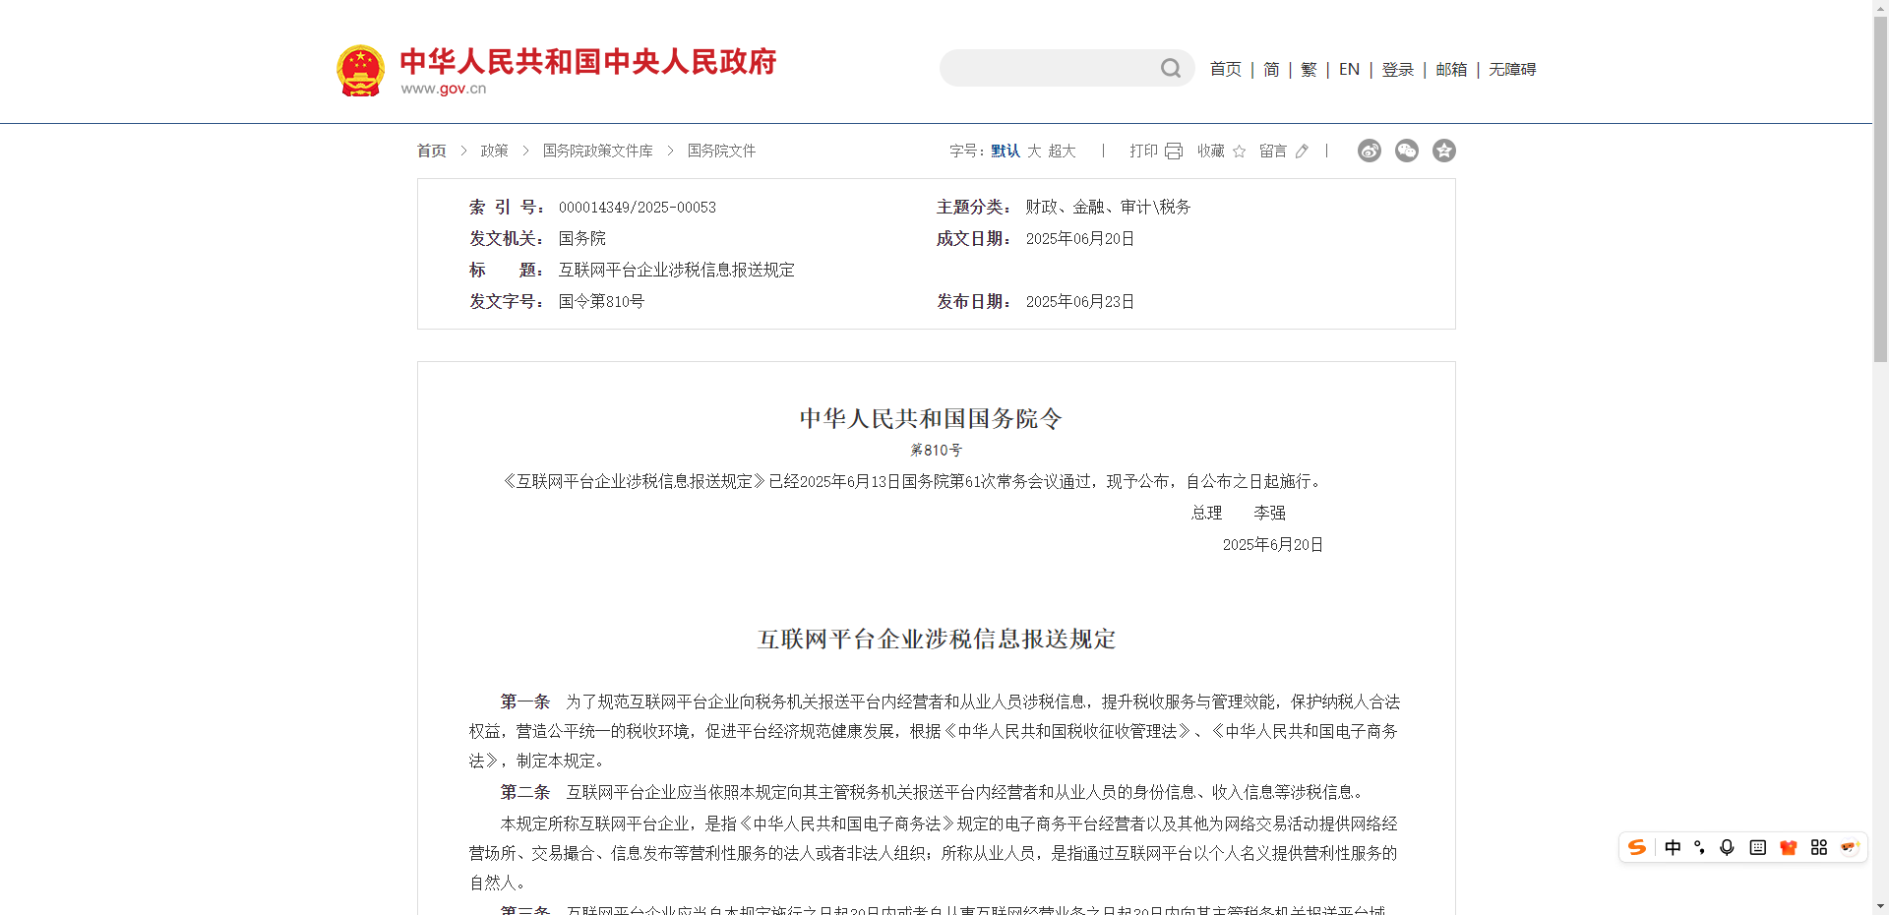
Task: Share to Qzone star icon
Action: point(1443,151)
